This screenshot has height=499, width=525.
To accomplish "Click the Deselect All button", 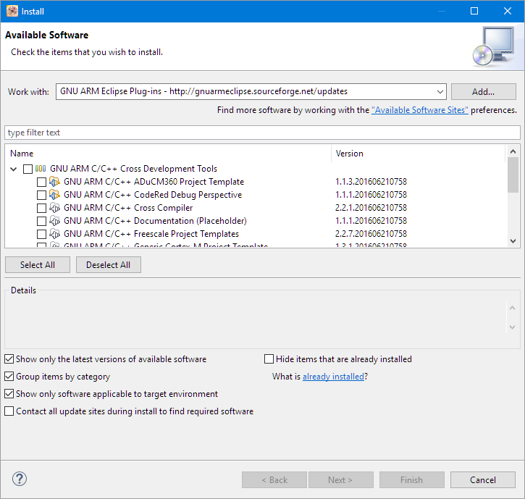I will coord(108,265).
